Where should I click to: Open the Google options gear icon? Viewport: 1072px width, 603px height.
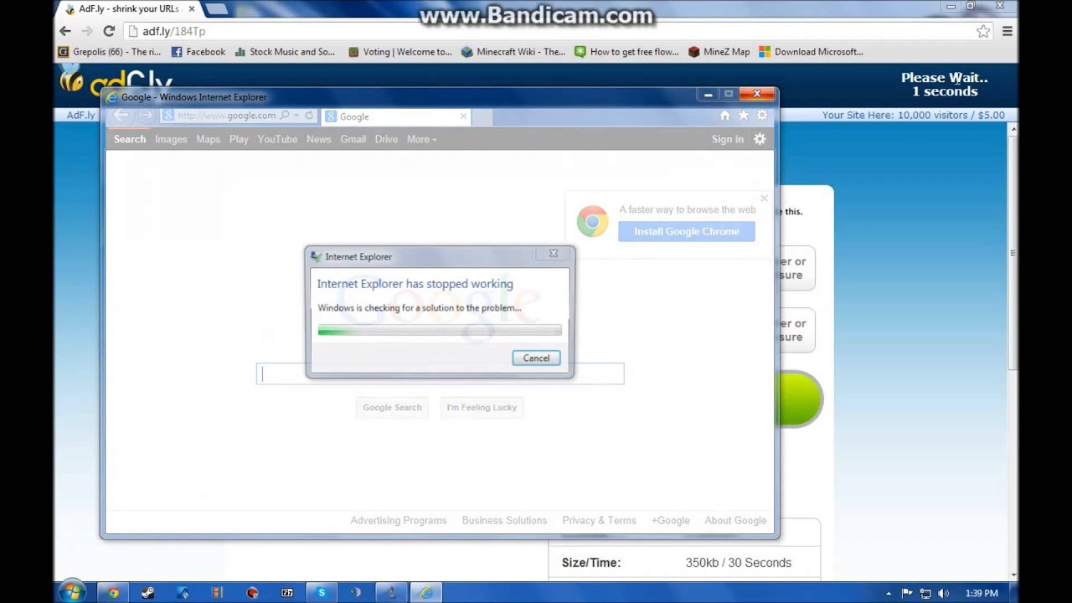tap(760, 139)
